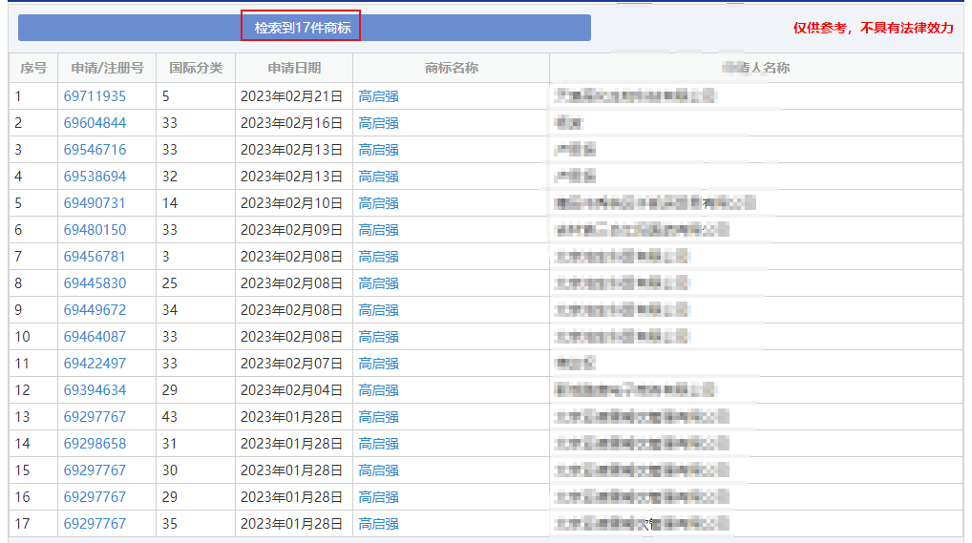Open 高启强 trademark in row 69546716
This screenshot has height=543, width=972.
379,150
